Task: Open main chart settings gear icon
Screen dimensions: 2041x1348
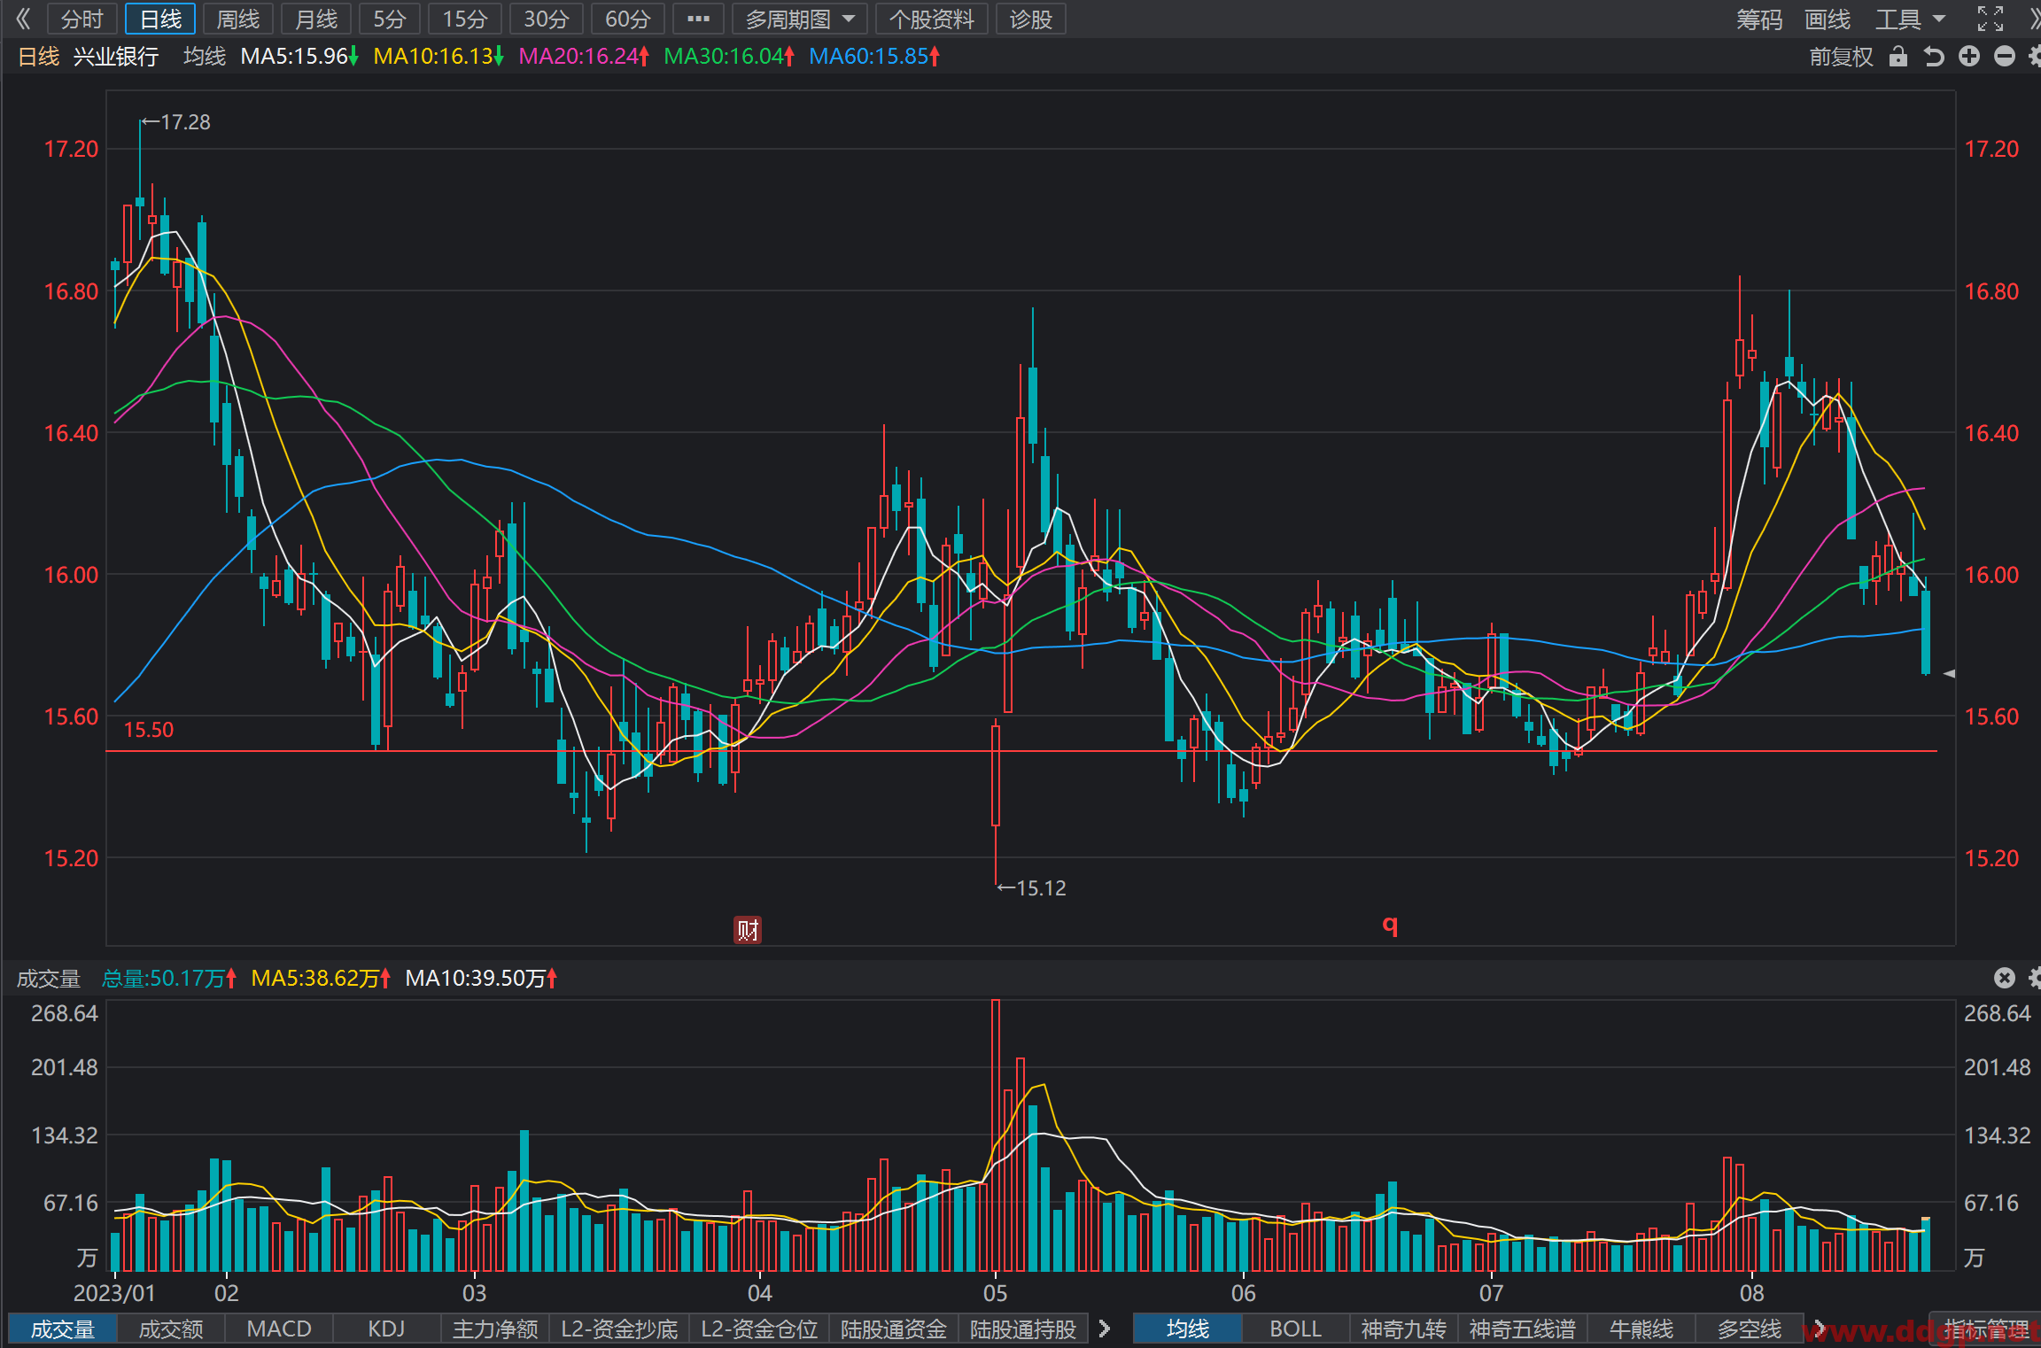Action: [2035, 57]
